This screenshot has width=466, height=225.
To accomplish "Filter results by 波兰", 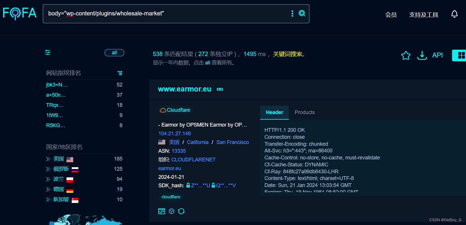I will click(58, 179).
